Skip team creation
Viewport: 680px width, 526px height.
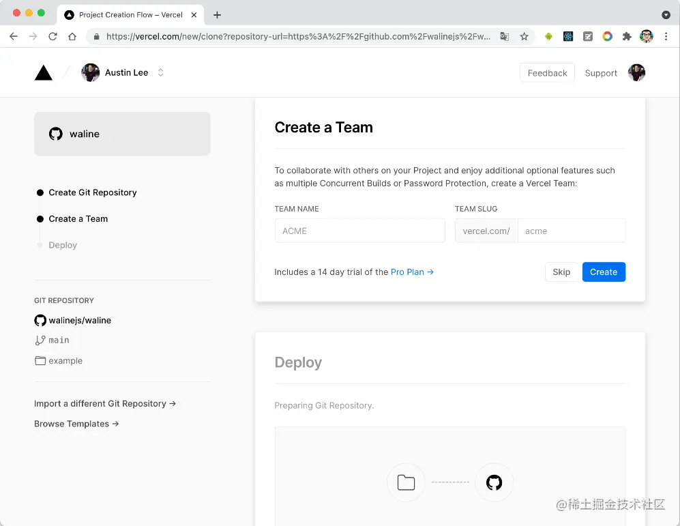click(561, 272)
